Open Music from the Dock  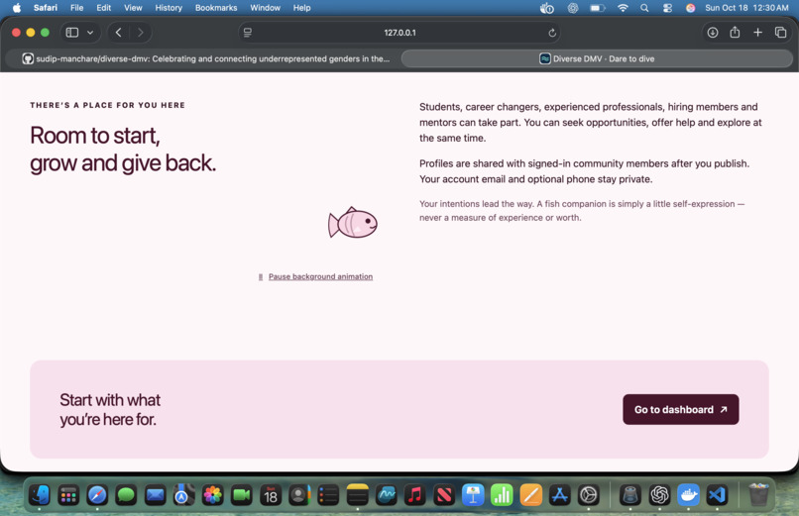pyautogui.click(x=414, y=494)
